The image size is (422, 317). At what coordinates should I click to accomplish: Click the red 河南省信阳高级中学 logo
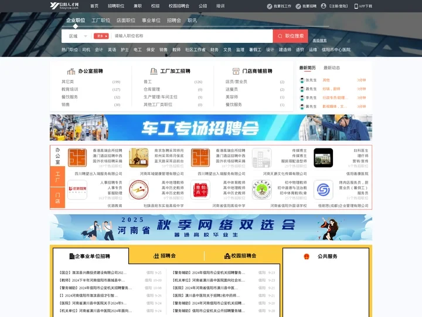tap(200, 190)
